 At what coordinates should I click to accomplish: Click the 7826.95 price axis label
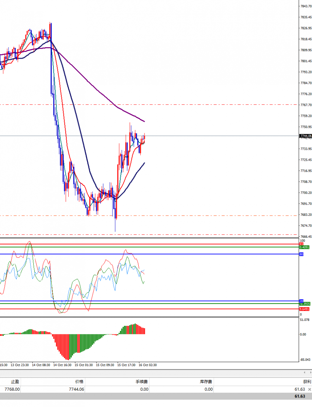tap(306, 28)
